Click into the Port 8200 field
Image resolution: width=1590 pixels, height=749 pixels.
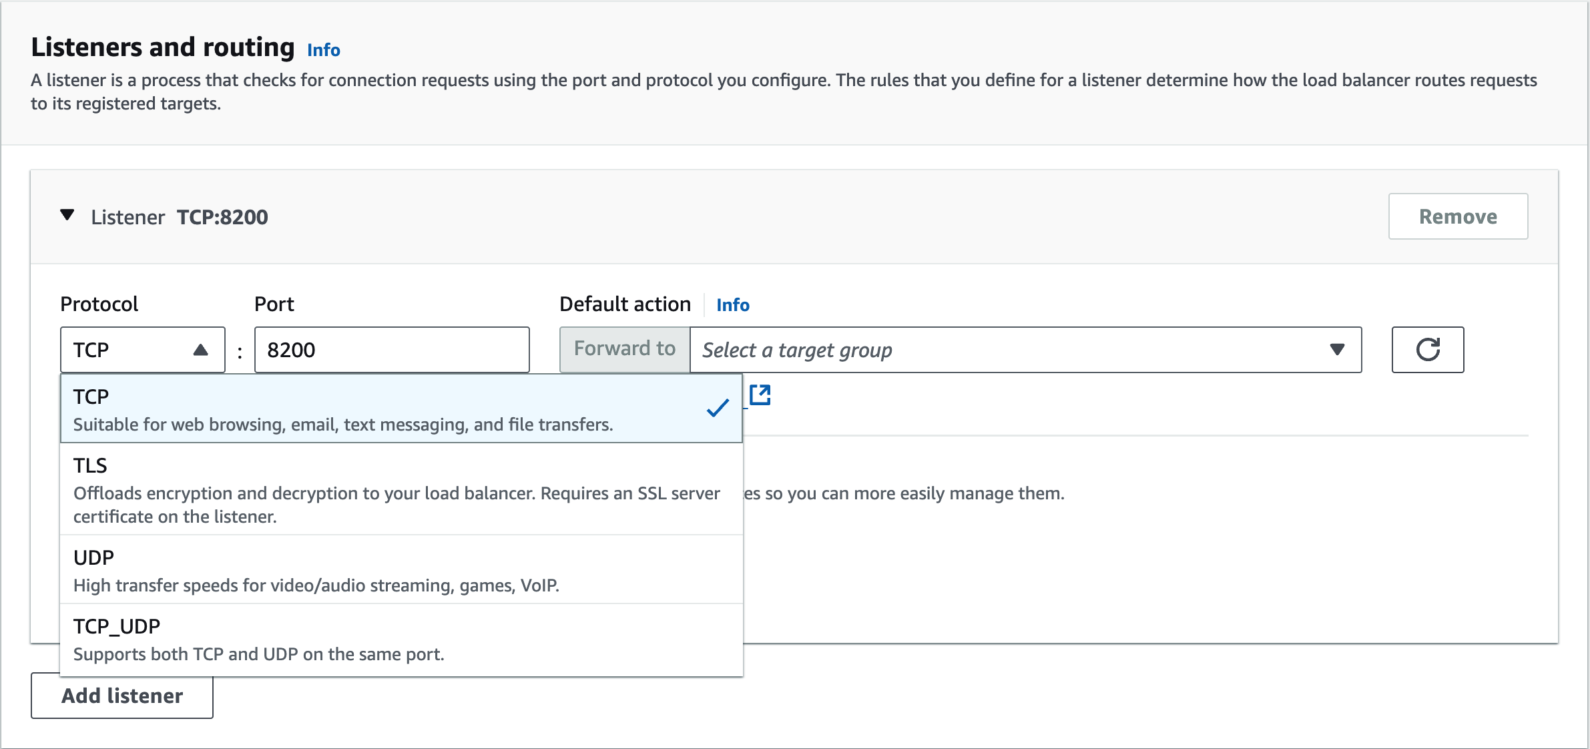pyautogui.click(x=391, y=350)
